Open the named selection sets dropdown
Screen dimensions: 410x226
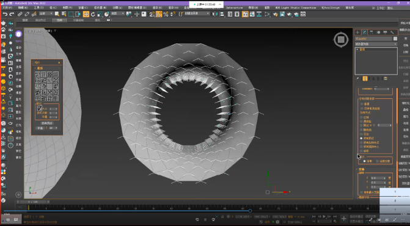[197, 13]
